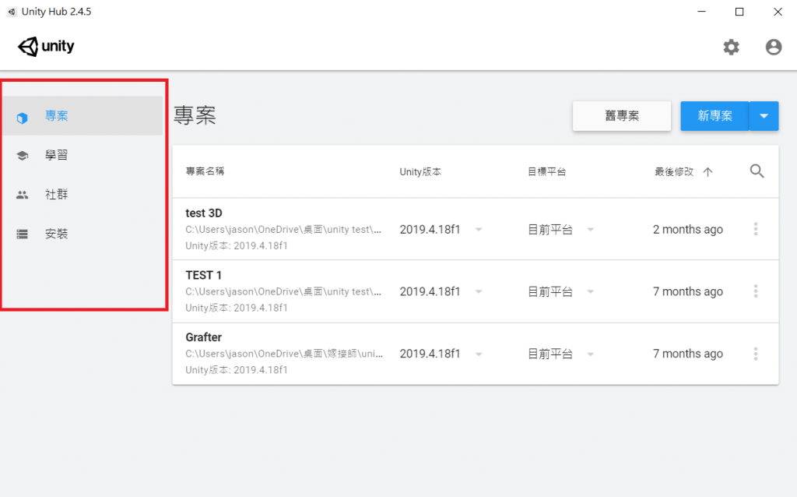Open the three-dot menu for test 3D

click(756, 229)
